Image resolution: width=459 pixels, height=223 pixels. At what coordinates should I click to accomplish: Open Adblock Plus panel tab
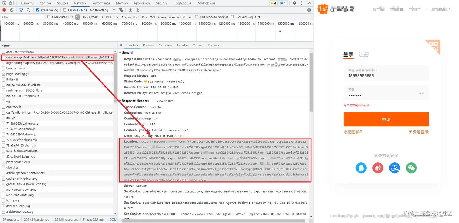click(x=206, y=3)
